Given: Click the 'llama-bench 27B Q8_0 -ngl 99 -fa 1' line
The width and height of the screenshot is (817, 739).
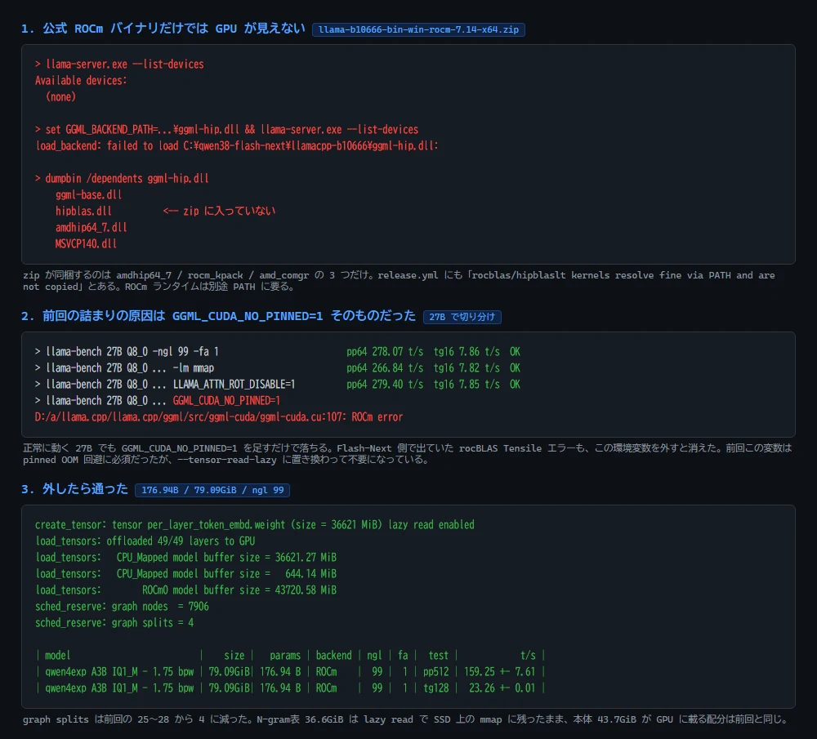Looking at the screenshot, I should (127, 351).
